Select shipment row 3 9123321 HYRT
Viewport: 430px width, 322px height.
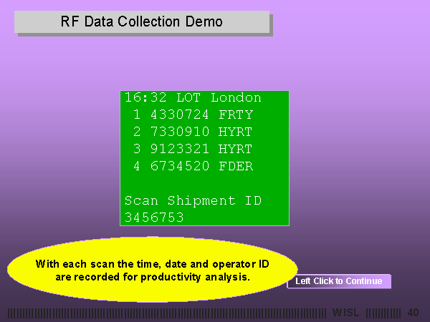pos(193,149)
